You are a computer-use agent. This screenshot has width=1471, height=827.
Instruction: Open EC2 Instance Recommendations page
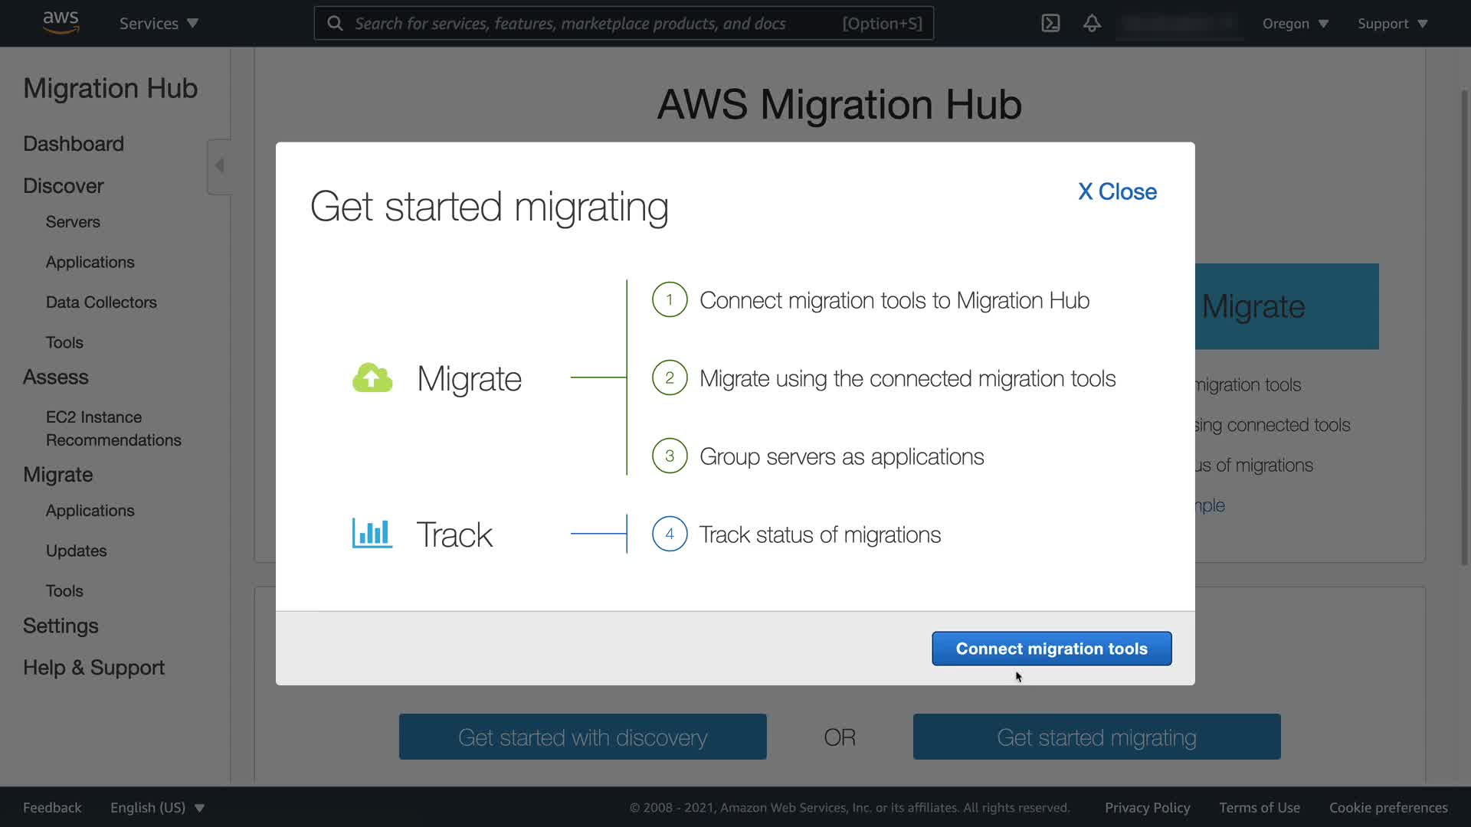click(113, 429)
